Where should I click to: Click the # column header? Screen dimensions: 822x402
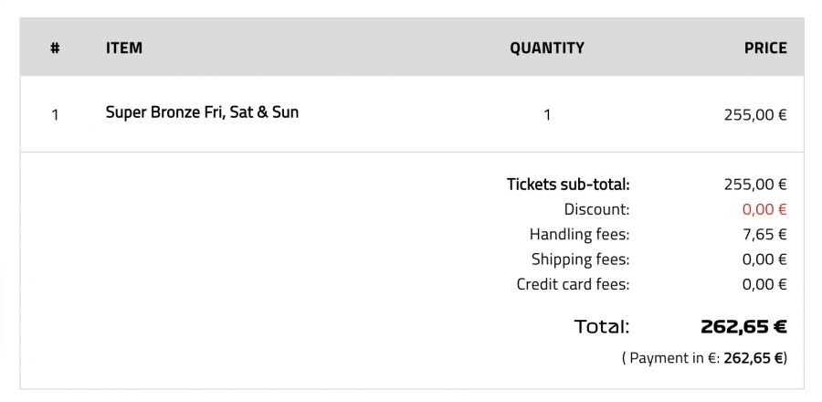click(55, 48)
